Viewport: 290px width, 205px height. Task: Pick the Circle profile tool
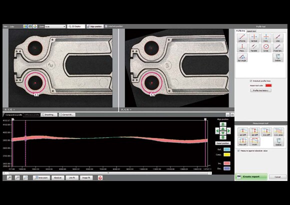point(266,47)
